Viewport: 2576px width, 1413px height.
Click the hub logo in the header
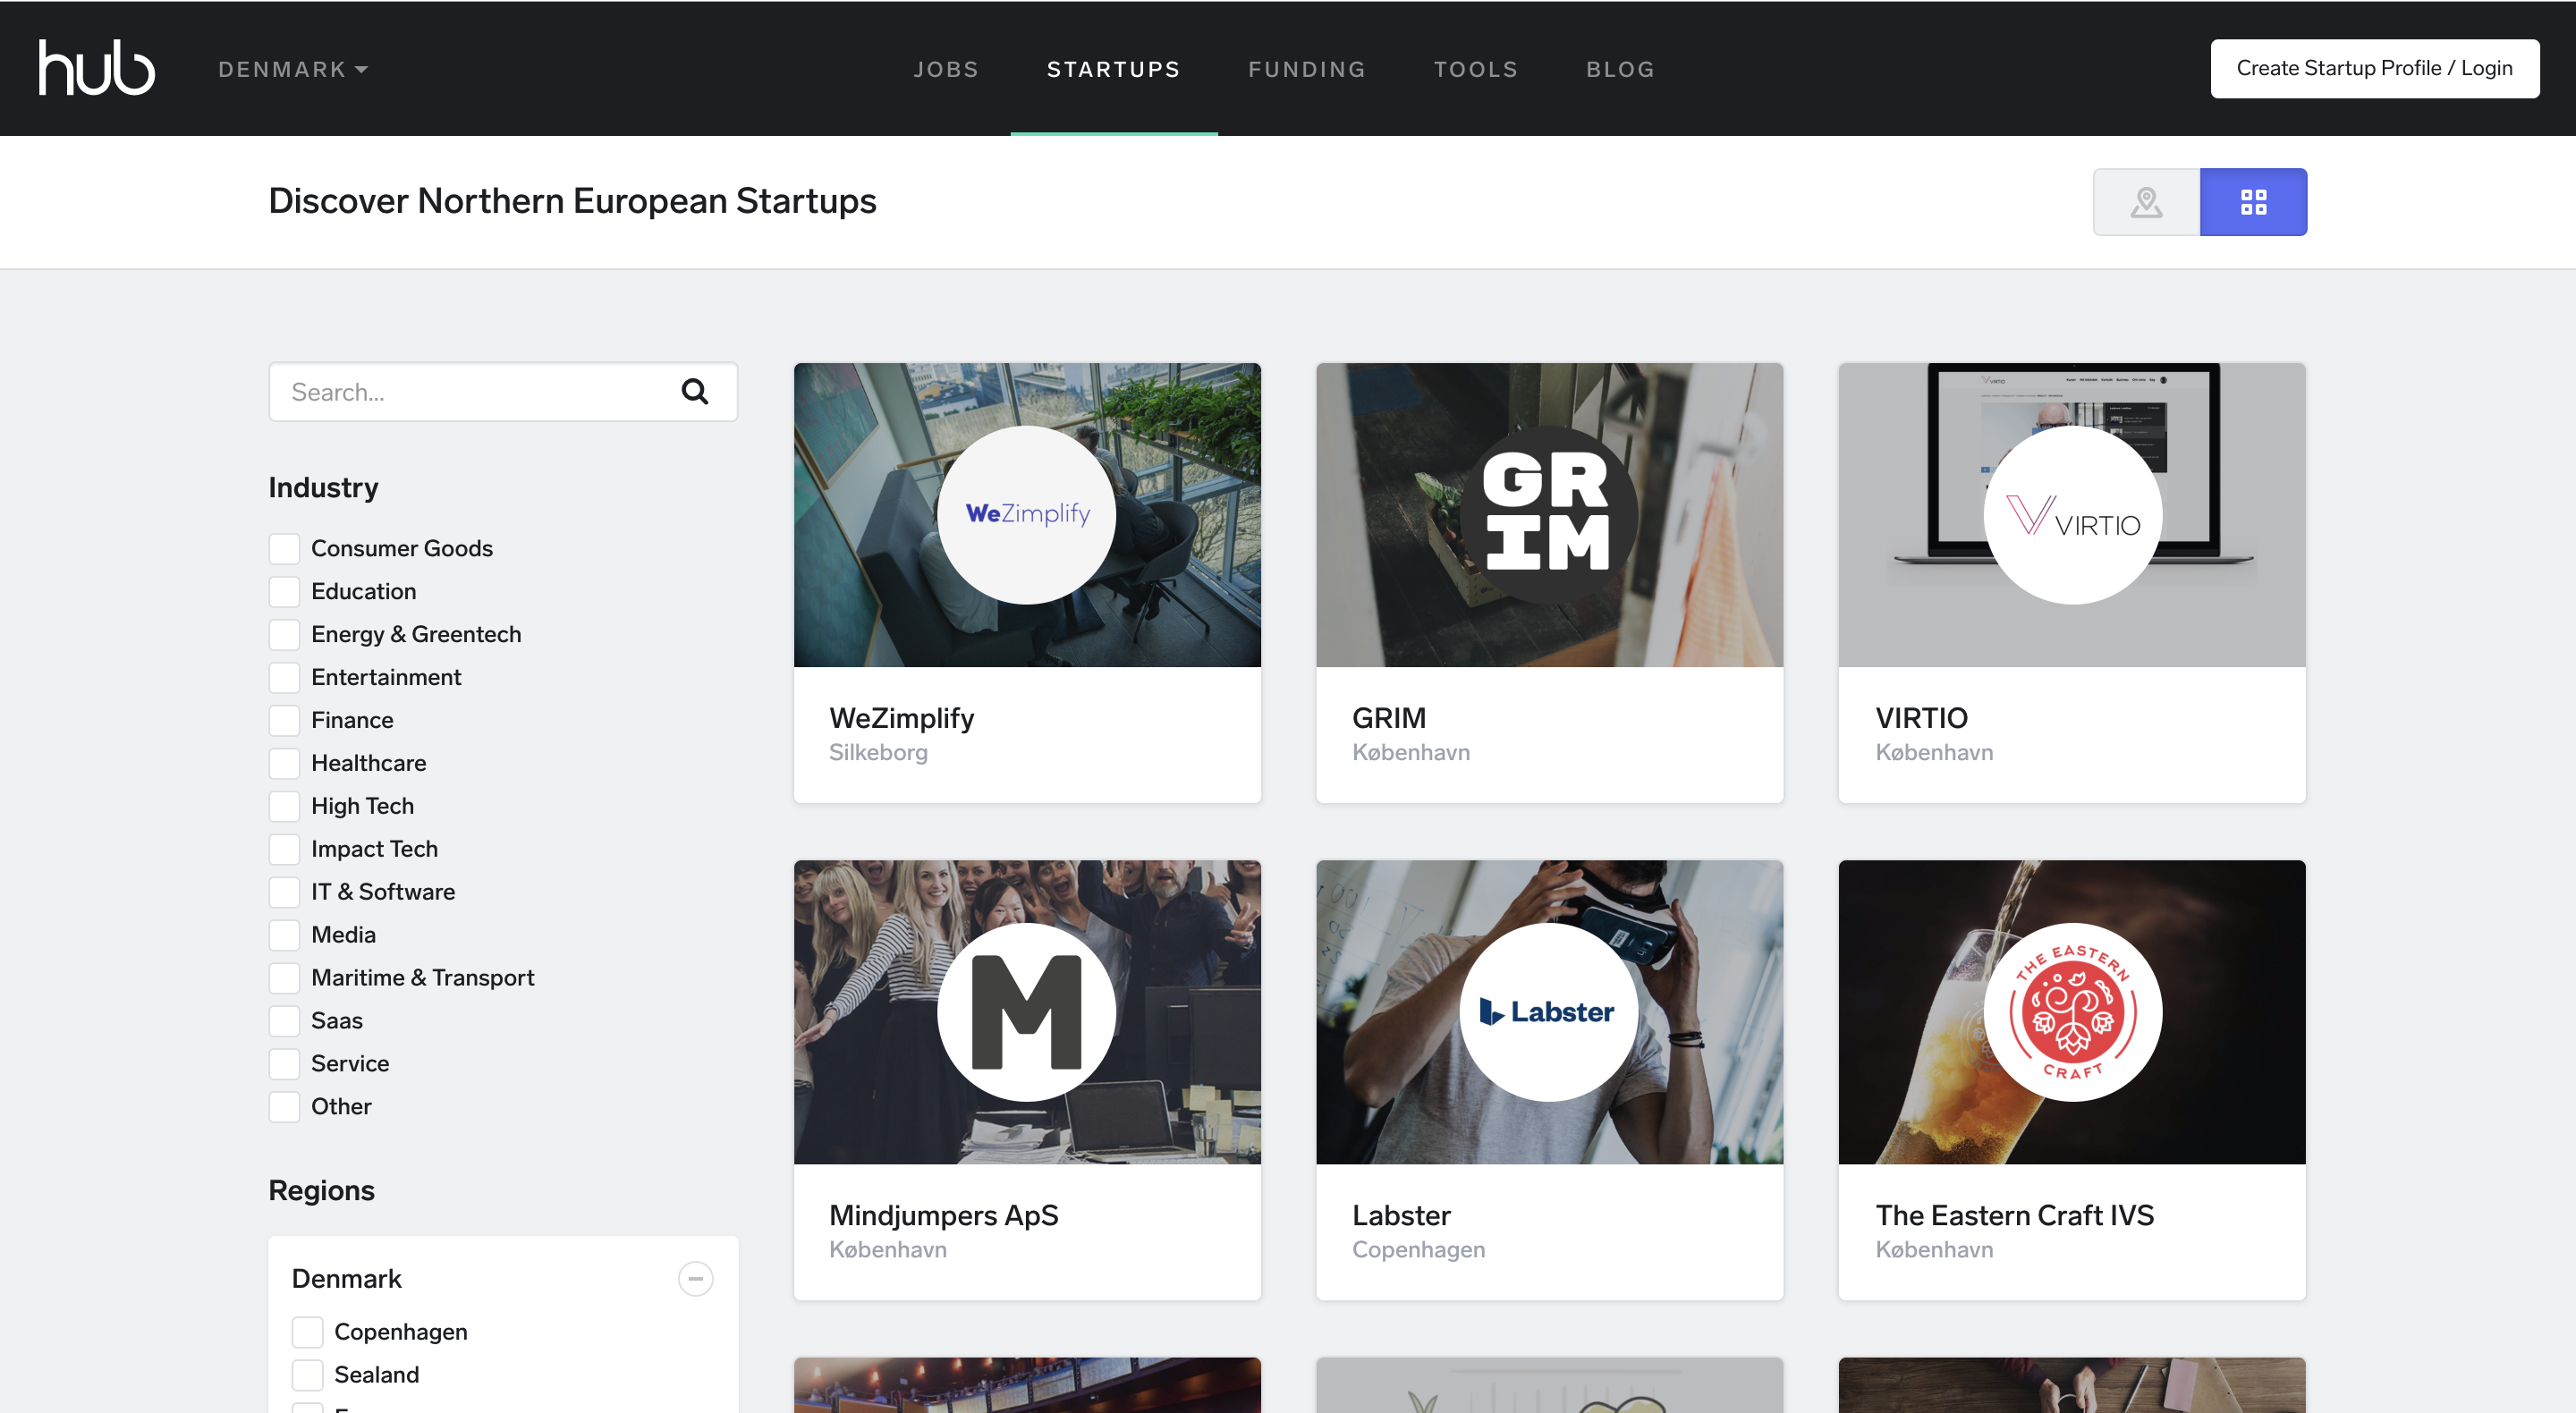pos(96,68)
